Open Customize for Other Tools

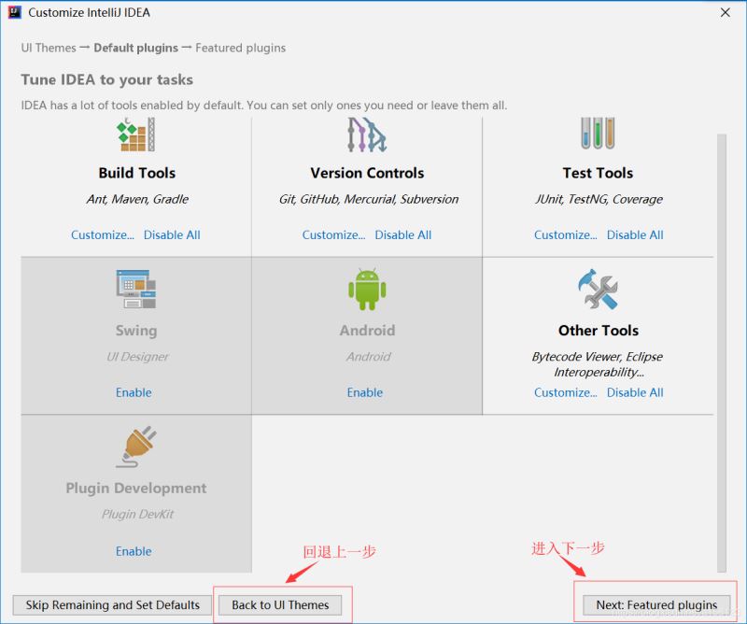point(565,392)
